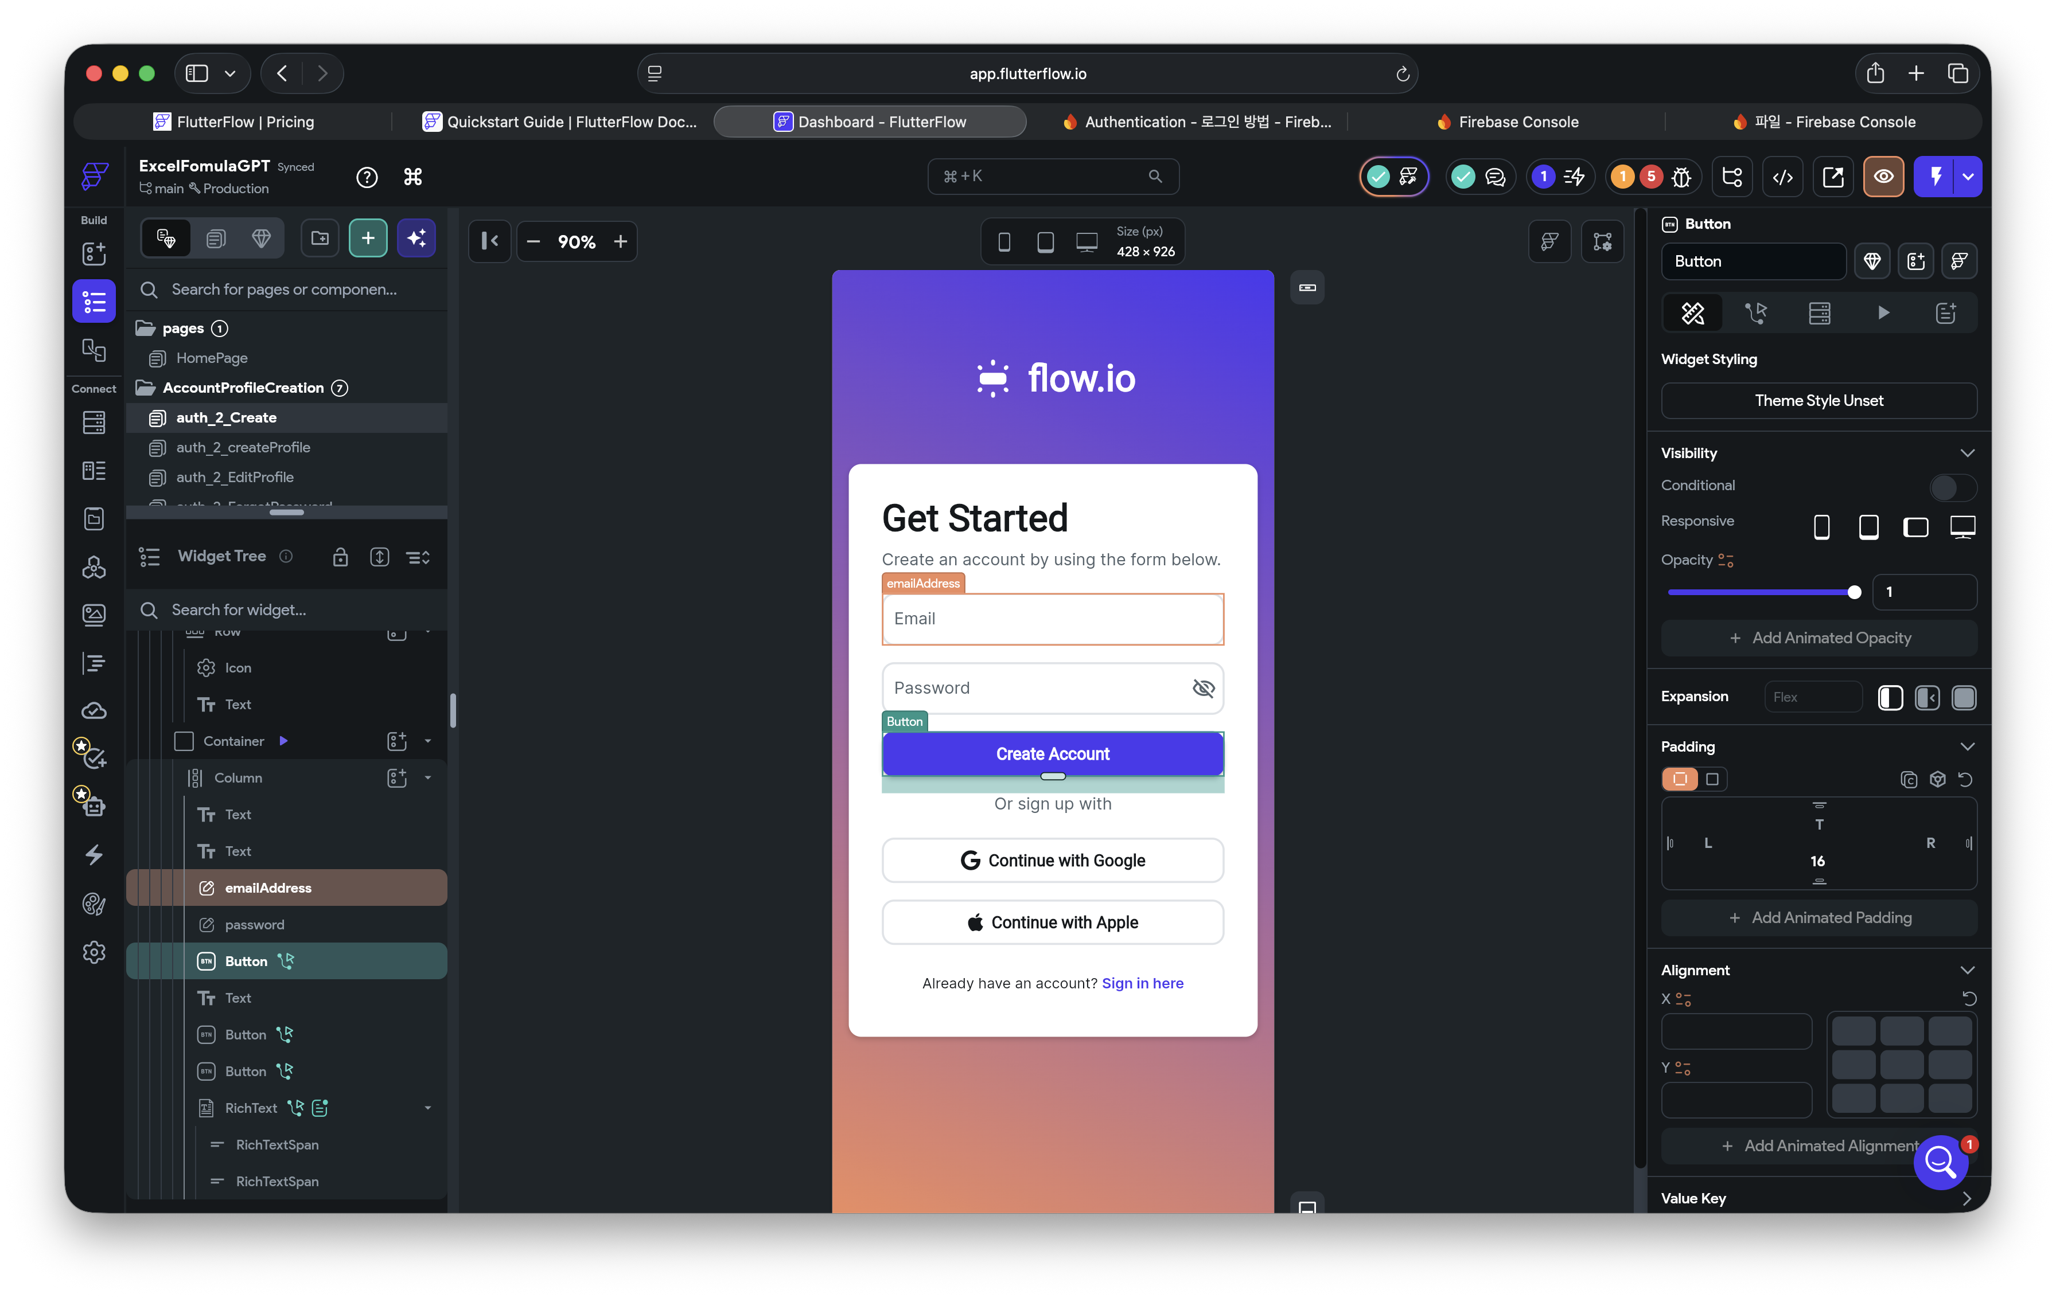
Task: Toggle phone responsive visibility
Action: (1821, 527)
